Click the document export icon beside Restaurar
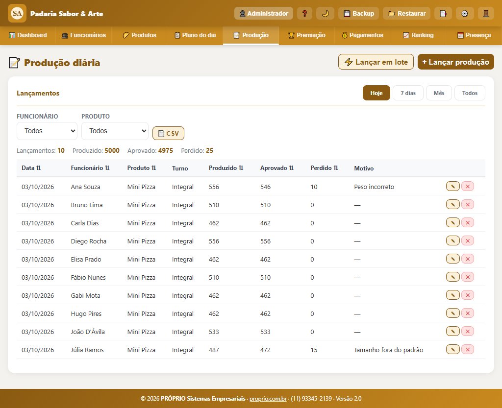Viewport: 502px width, 408px height. click(443, 13)
